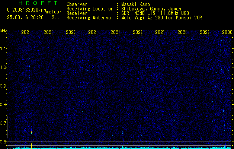
Task: Click the 2022 time marker
Action: pos(48,32)
